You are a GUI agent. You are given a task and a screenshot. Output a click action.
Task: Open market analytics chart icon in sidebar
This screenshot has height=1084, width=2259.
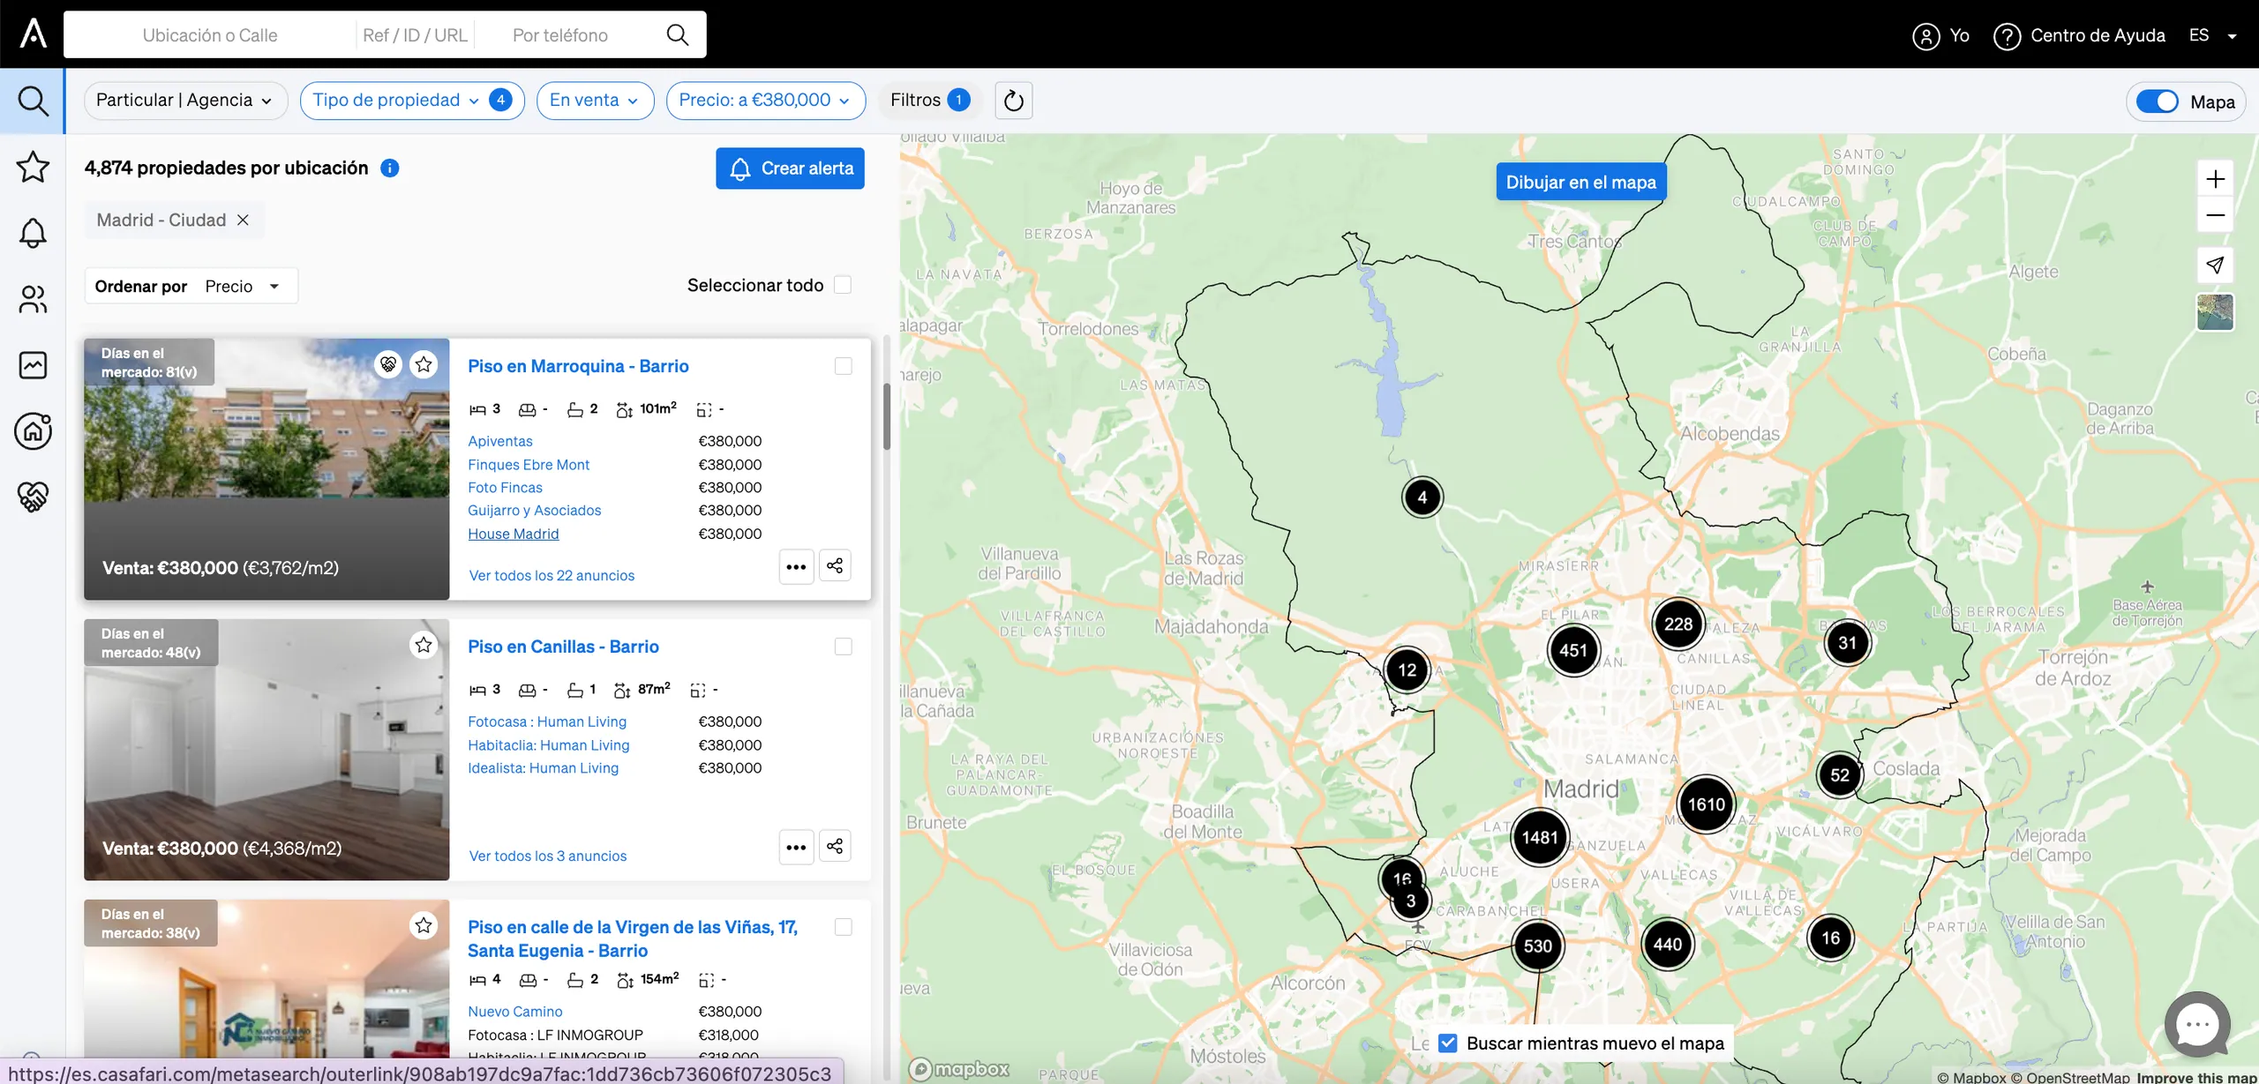[x=33, y=365]
